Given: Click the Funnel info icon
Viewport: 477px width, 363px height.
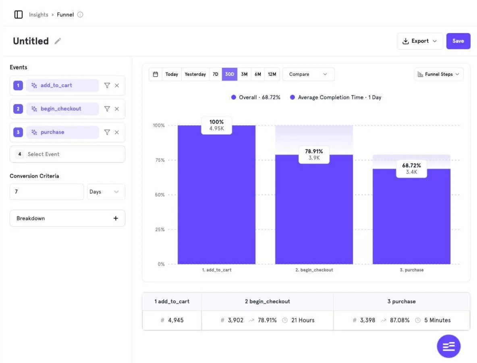Looking at the screenshot, I should point(80,15).
